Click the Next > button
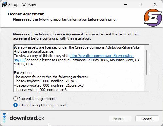Screen dimensions: 163x126 [119, 119]
